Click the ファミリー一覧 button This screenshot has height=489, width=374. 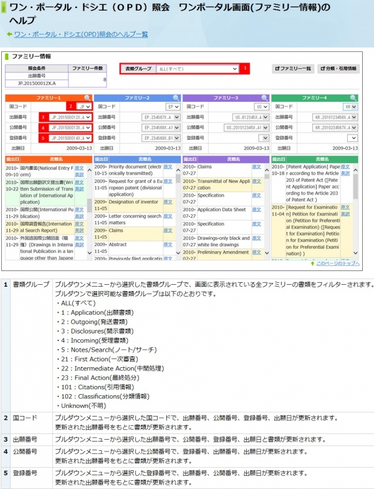point(293,69)
